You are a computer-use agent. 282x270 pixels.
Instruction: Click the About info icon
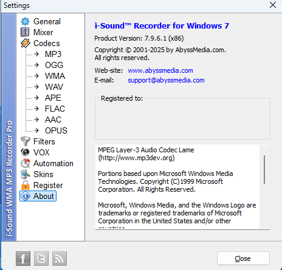coord(25,196)
